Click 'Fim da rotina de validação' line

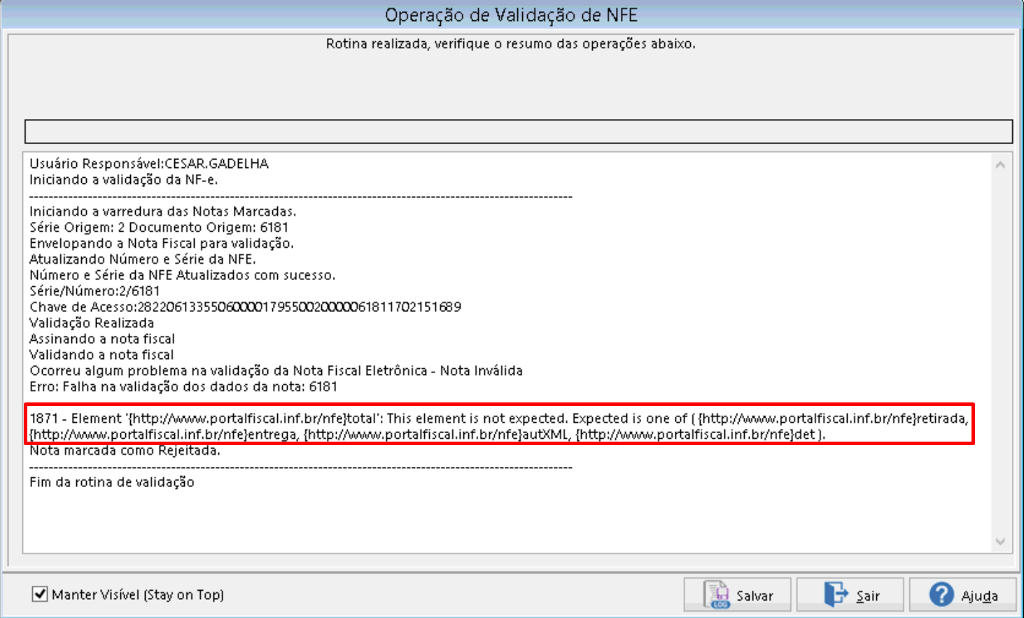point(112,482)
